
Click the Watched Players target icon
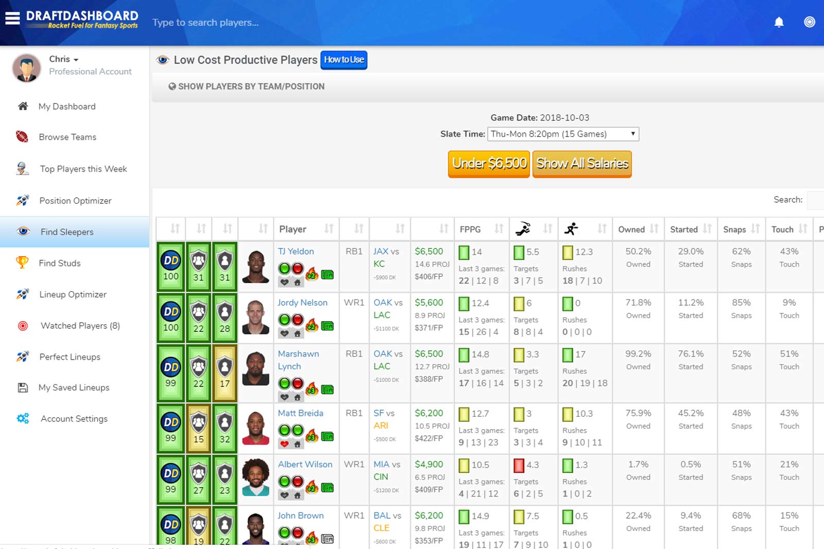tap(23, 326)
